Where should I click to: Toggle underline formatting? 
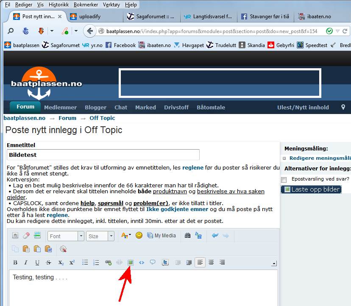click(37, 262)
